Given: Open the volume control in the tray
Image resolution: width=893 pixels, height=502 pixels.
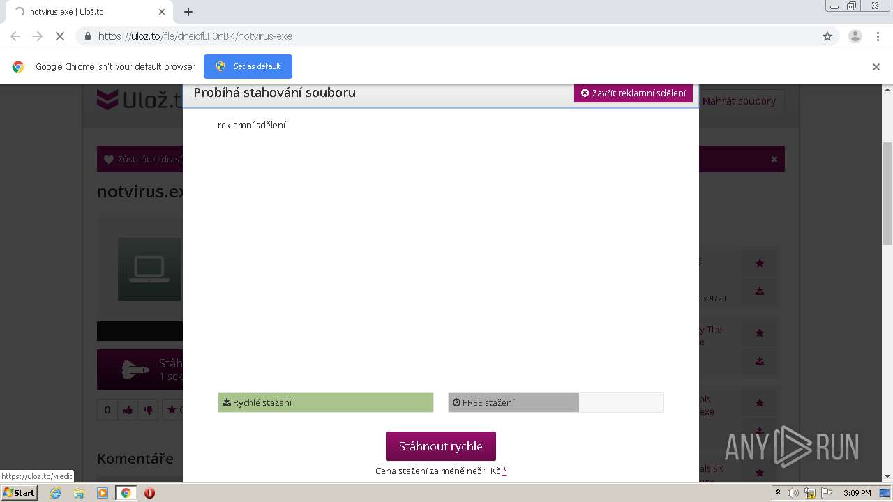Looking at the screenshot, I should (793, 493).
